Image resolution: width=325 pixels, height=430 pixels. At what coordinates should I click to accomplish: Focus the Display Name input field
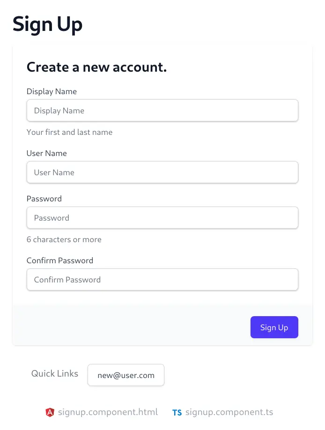pyautogui.click(x=162, y=111)
